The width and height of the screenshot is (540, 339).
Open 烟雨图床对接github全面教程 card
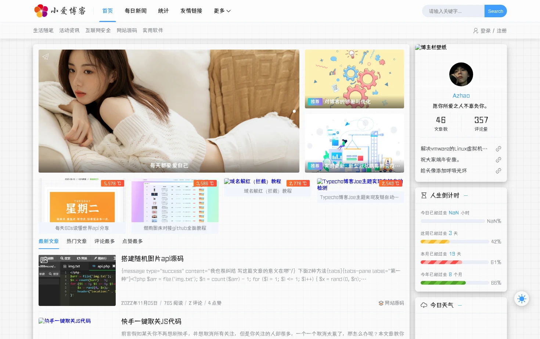pos(175,206)
